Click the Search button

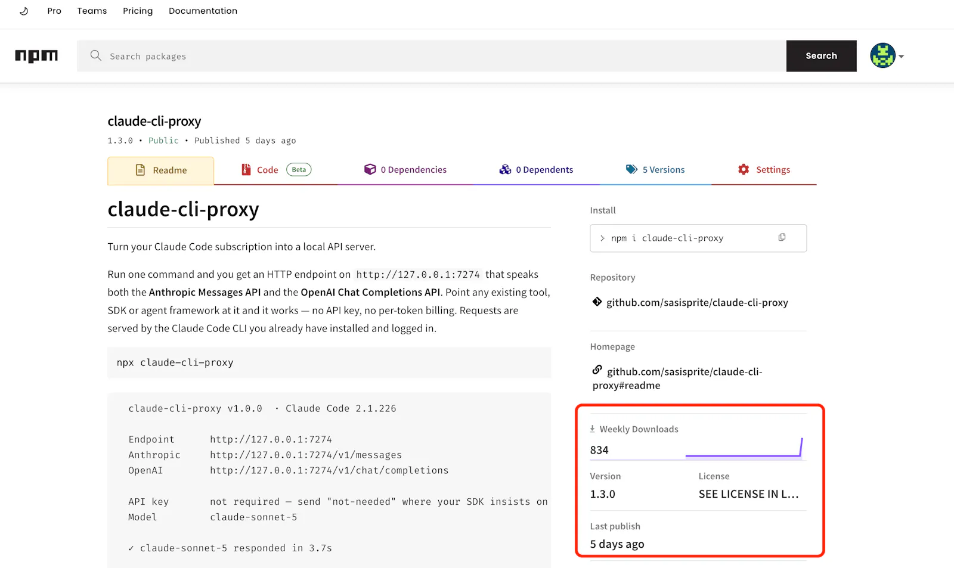(821, 56)
